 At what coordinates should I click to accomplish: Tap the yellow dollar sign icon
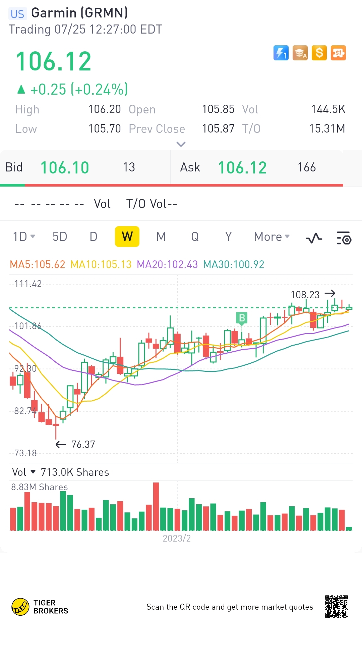319,53
